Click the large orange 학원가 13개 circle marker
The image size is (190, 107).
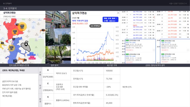pos(22,26)
